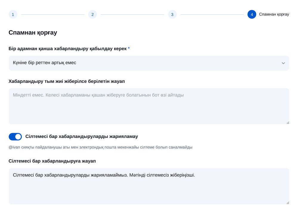The image size is (298, 213).
Task: Focus the 'Міндетті емес' reply text area
Action: pos(149,106)
